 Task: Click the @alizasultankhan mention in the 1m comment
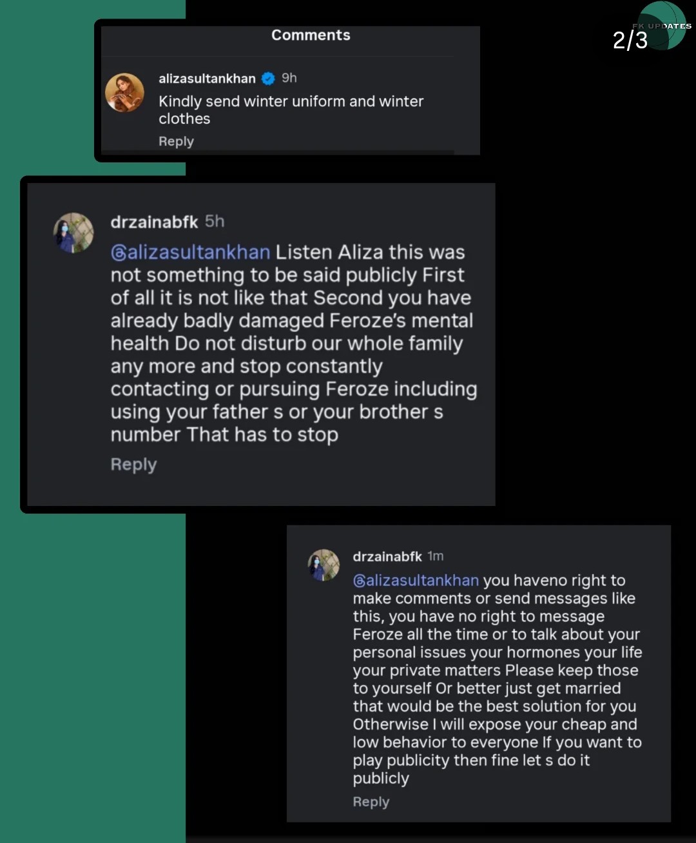[x=422, y=581]
